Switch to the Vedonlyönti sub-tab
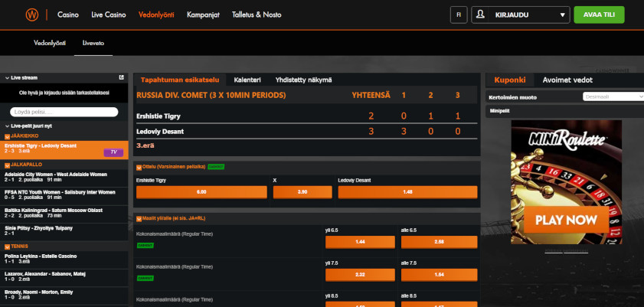The height and width of the screenshot is (307, 644). pos(50,43)
